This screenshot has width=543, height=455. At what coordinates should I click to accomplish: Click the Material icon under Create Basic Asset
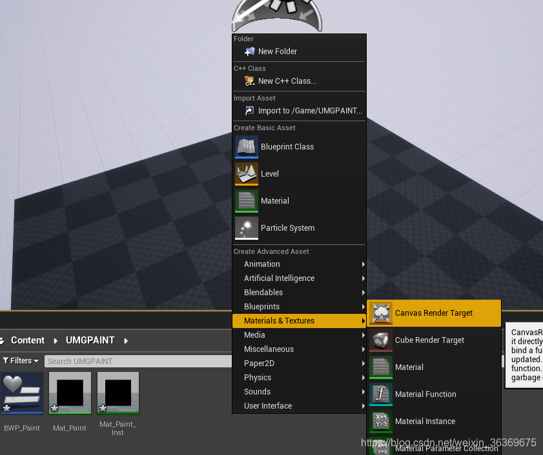247,201
